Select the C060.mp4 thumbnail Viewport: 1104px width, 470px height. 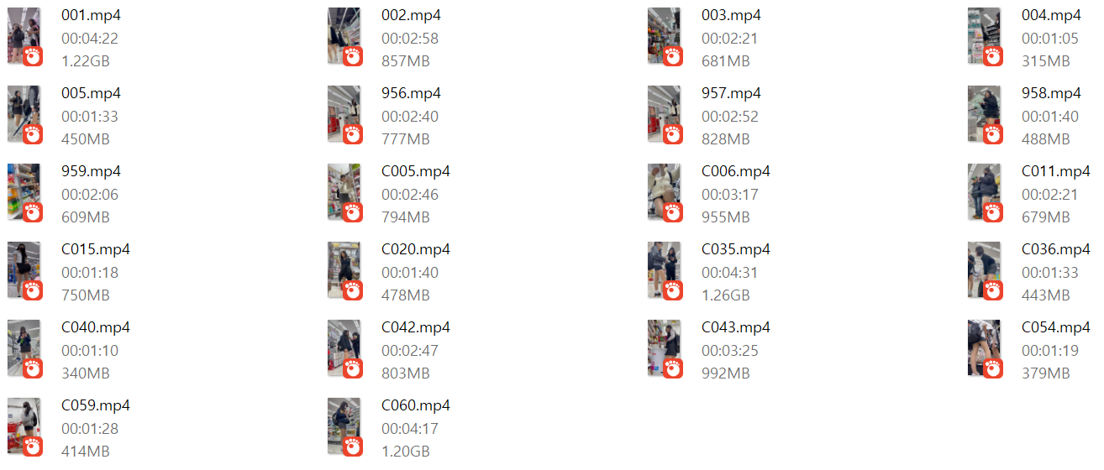[344, 426]
